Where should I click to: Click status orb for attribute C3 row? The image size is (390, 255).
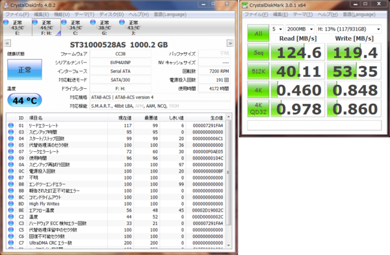pos(11,223)
